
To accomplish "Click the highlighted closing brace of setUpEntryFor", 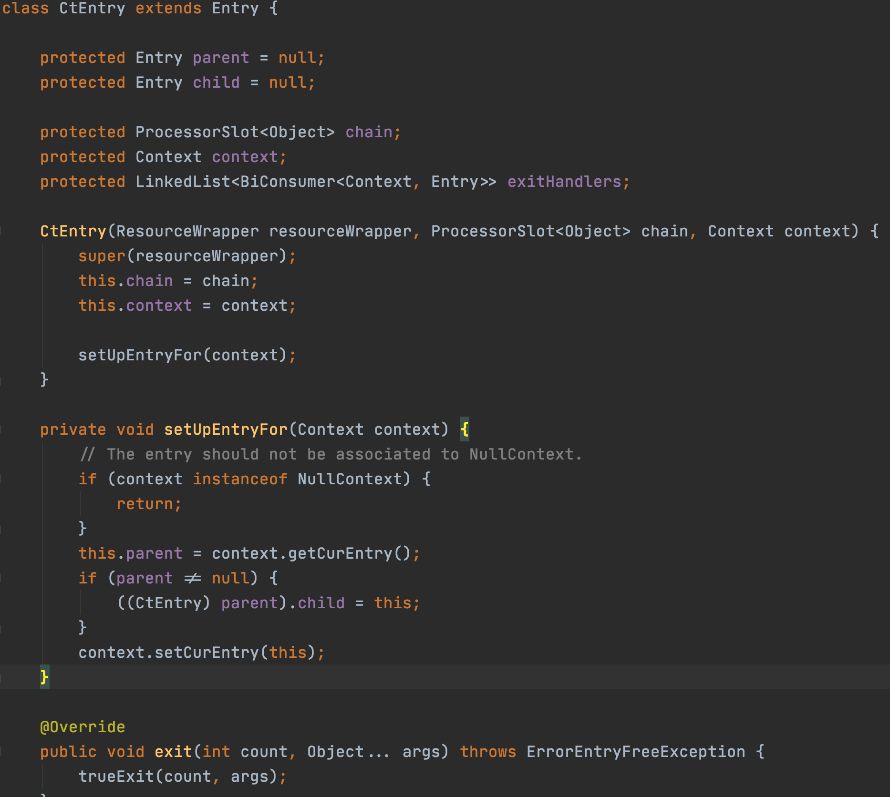I will click(44, 678).
